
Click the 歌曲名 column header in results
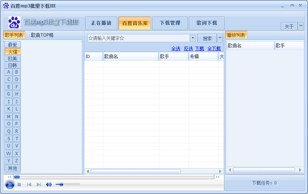point(131,57)
